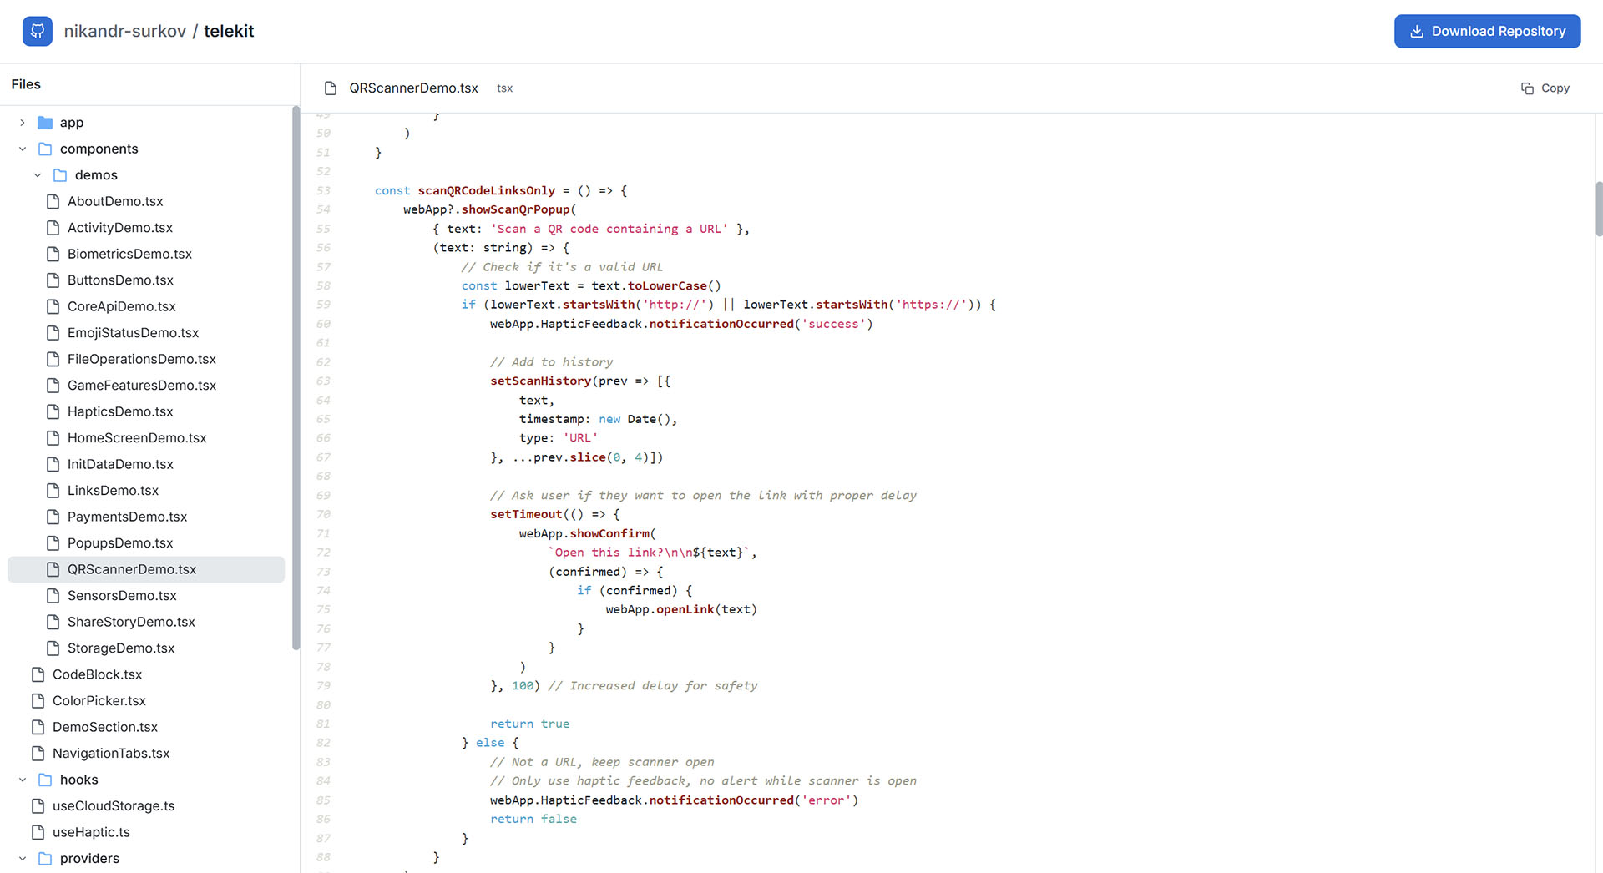
Task: Click the Download Repository button
Action: point(1487,30)
